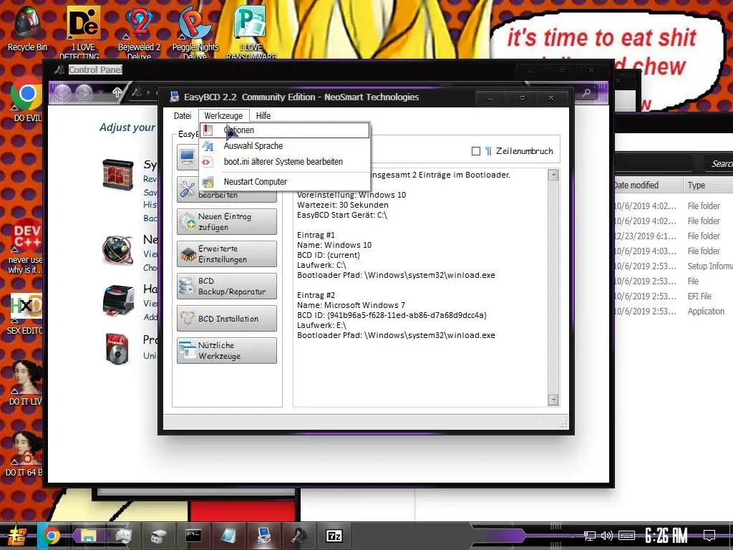Click the scroll up arrow in boot entry text area
This screenshot has height=550, width=733.
553,175
